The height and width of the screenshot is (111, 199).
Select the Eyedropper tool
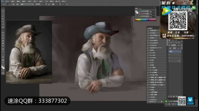coord(3,25)
